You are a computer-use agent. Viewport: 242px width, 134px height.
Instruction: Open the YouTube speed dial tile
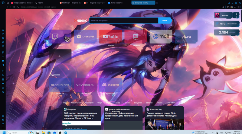coord(110,37)
